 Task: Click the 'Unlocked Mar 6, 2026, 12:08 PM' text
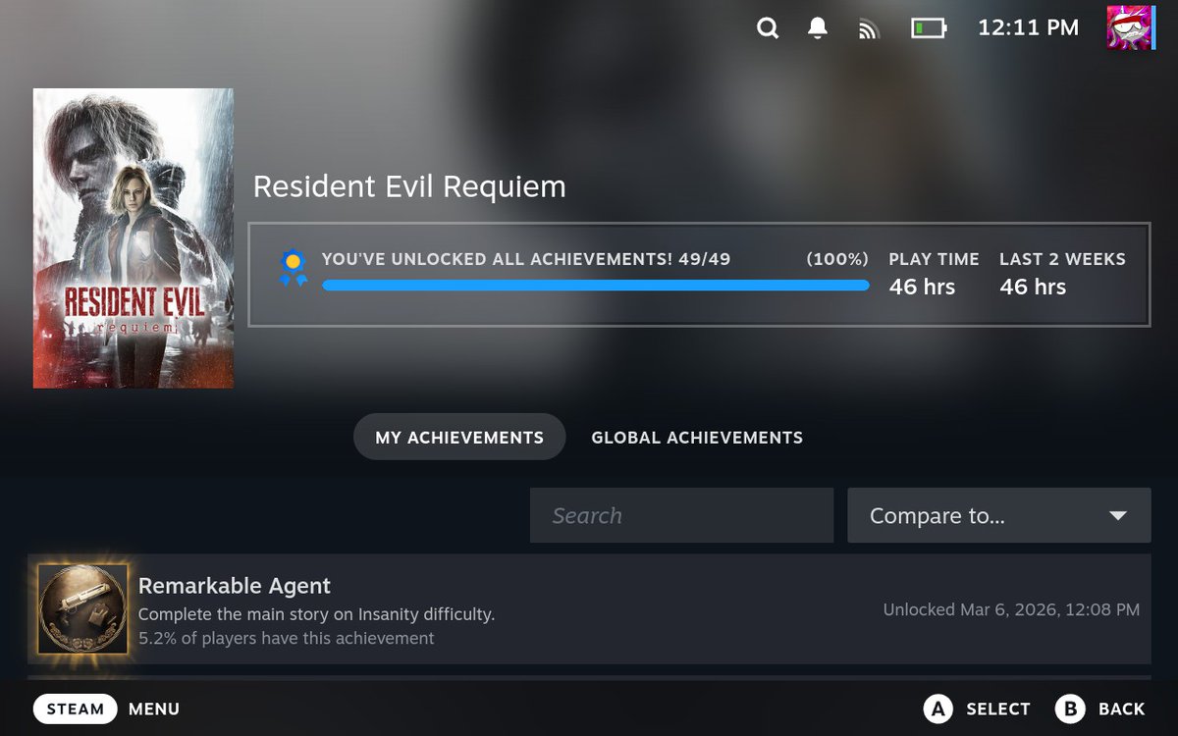tap(1011, 609)
